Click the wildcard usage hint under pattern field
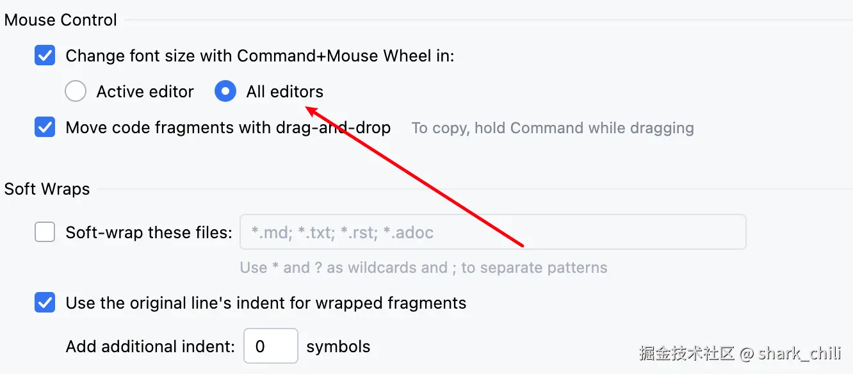The height and width of the screenshot is (374, 853). coord(423,267)
